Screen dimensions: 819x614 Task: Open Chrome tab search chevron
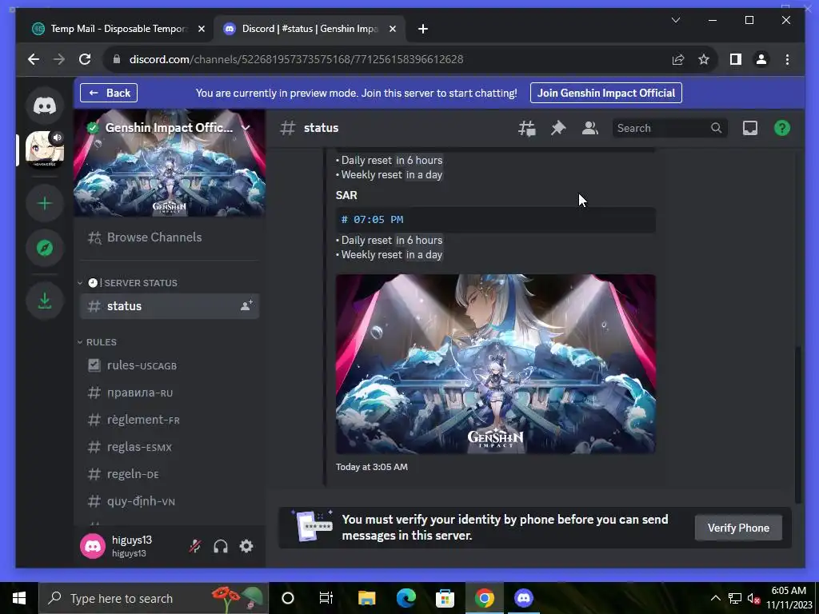tap(676, 20)
